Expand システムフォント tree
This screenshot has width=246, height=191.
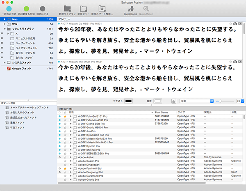point(5,62)
